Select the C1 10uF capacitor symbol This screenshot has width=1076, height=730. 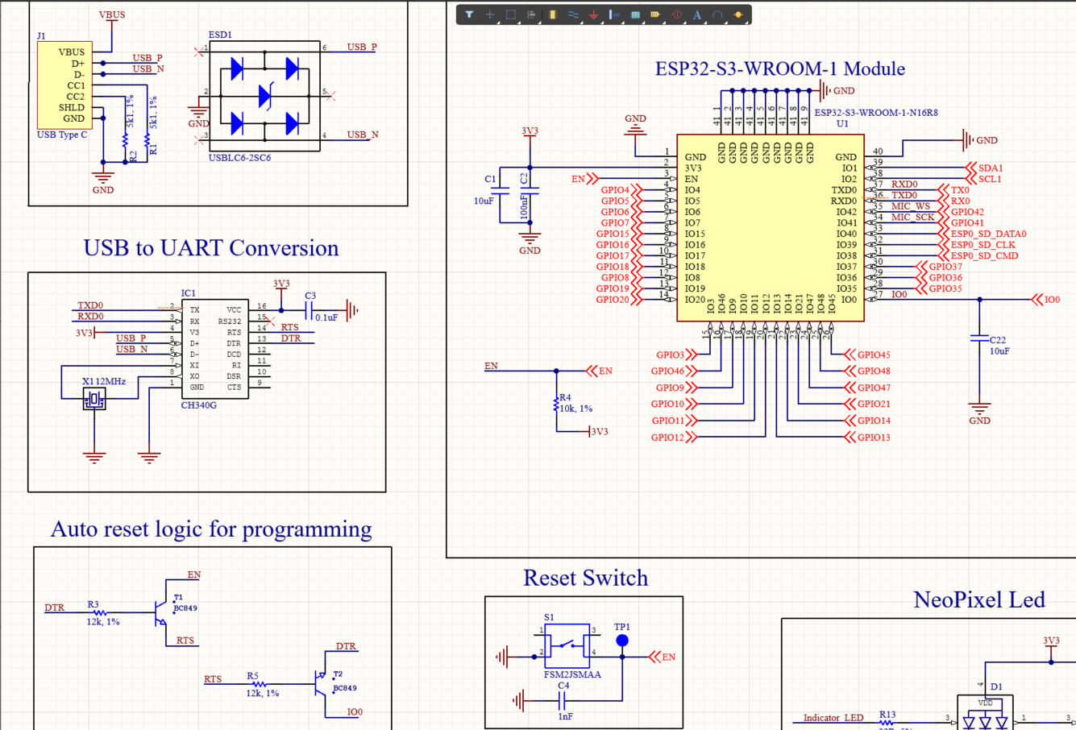[501, 191]
